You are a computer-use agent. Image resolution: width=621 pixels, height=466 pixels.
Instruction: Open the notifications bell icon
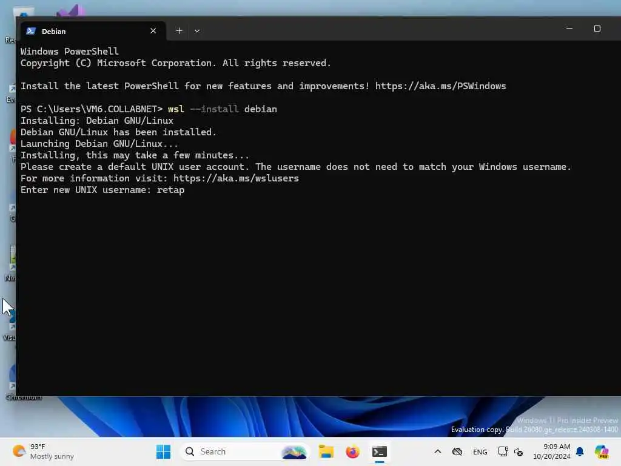(580, 451)
